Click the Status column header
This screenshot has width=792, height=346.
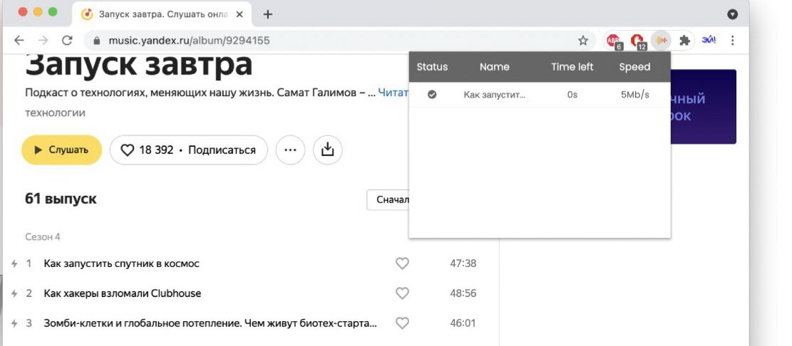coord(432,67)
